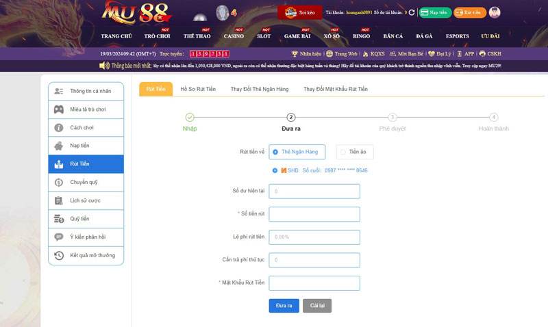The width and height of the screenshot is (548, 327).
Task: Click the Soi kèo banner button
Action: [300, 12]
